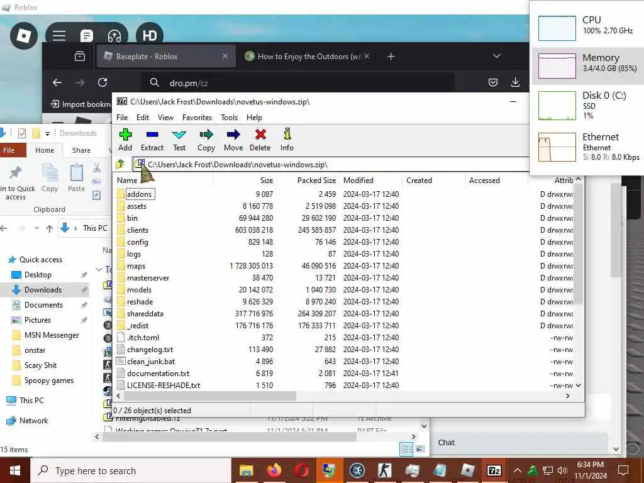Click Paste in Explorer ribbon

[x=76, y=178]
